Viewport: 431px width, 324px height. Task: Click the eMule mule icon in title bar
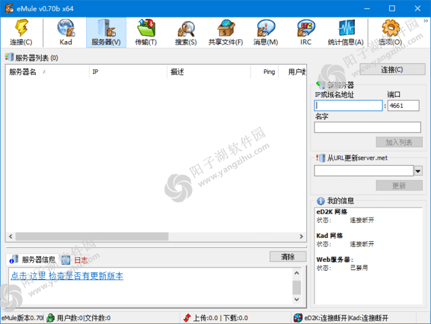click(9, 8)
